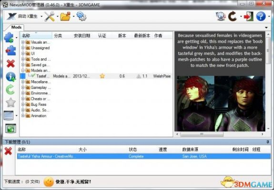Cancel download with the download-panel red X
This screenshot has width=274, height=190.
[x=8, y=151]
